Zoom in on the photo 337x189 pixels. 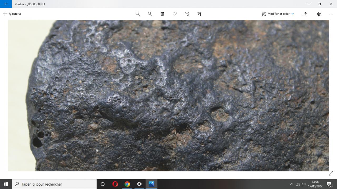pos(137,14)
